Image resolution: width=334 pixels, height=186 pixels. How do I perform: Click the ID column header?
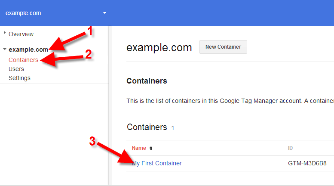[291, 148]
